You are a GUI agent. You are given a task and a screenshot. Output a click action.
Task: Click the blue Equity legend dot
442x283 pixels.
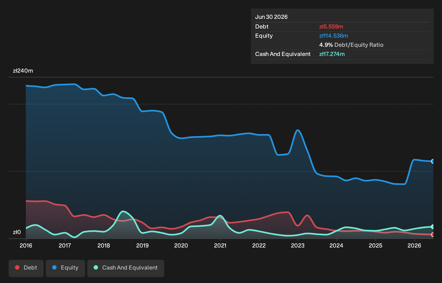[54, 267]
